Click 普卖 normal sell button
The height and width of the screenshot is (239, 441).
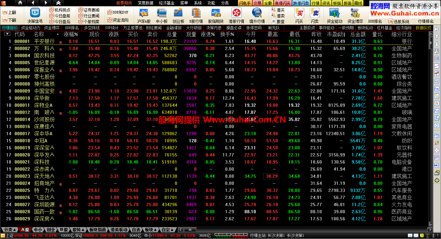coord(278,16)
